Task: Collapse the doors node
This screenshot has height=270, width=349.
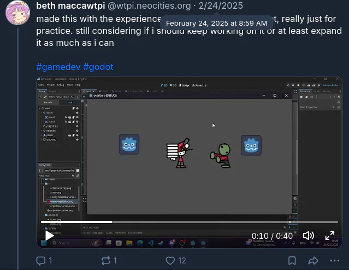Action: (x=42, y=113)
